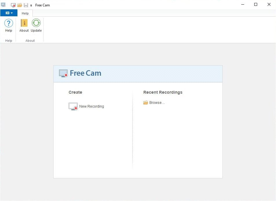Screen dimensions: 276x201
Task: Click the New Recording monitor icon
Action: coord(73,106)
